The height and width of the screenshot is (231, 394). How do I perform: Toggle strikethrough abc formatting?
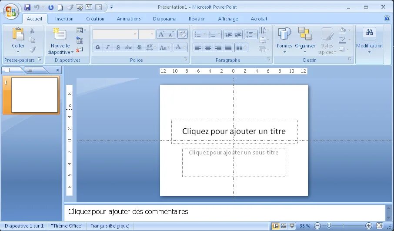tap(129, 47)
